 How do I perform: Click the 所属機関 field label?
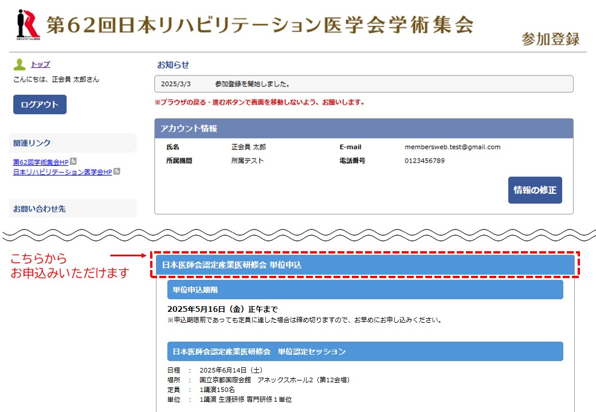tap(179, 161)
